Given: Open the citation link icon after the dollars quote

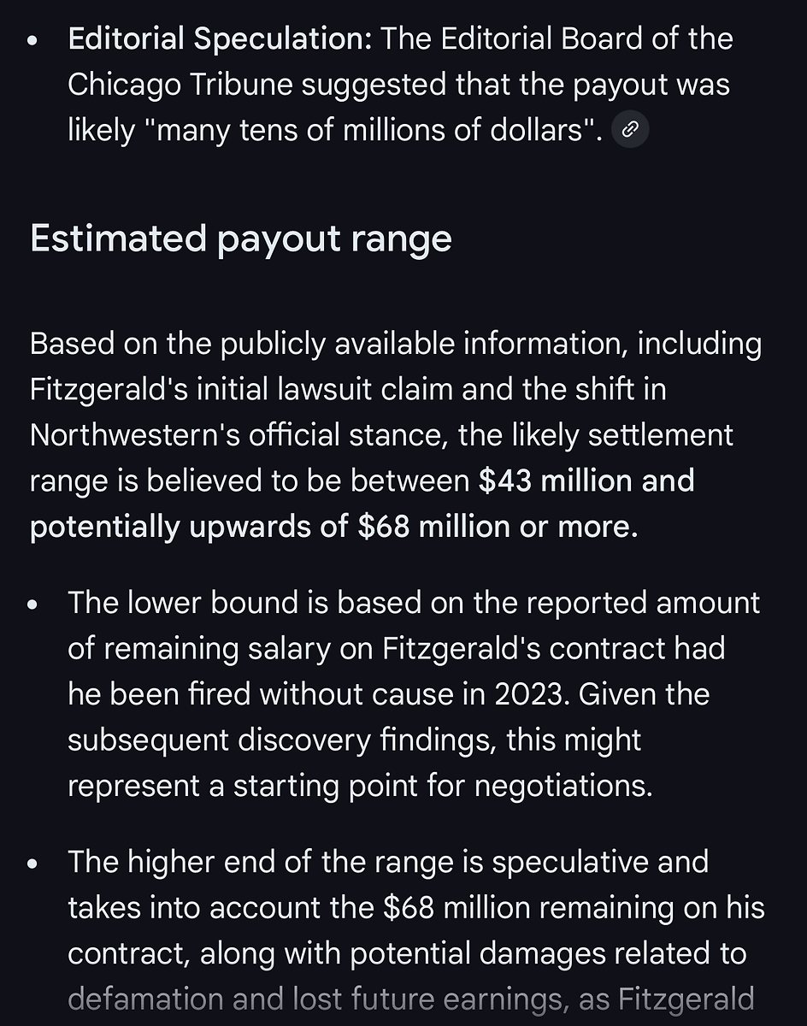Looking at the screenshot, I should [630, 130].
